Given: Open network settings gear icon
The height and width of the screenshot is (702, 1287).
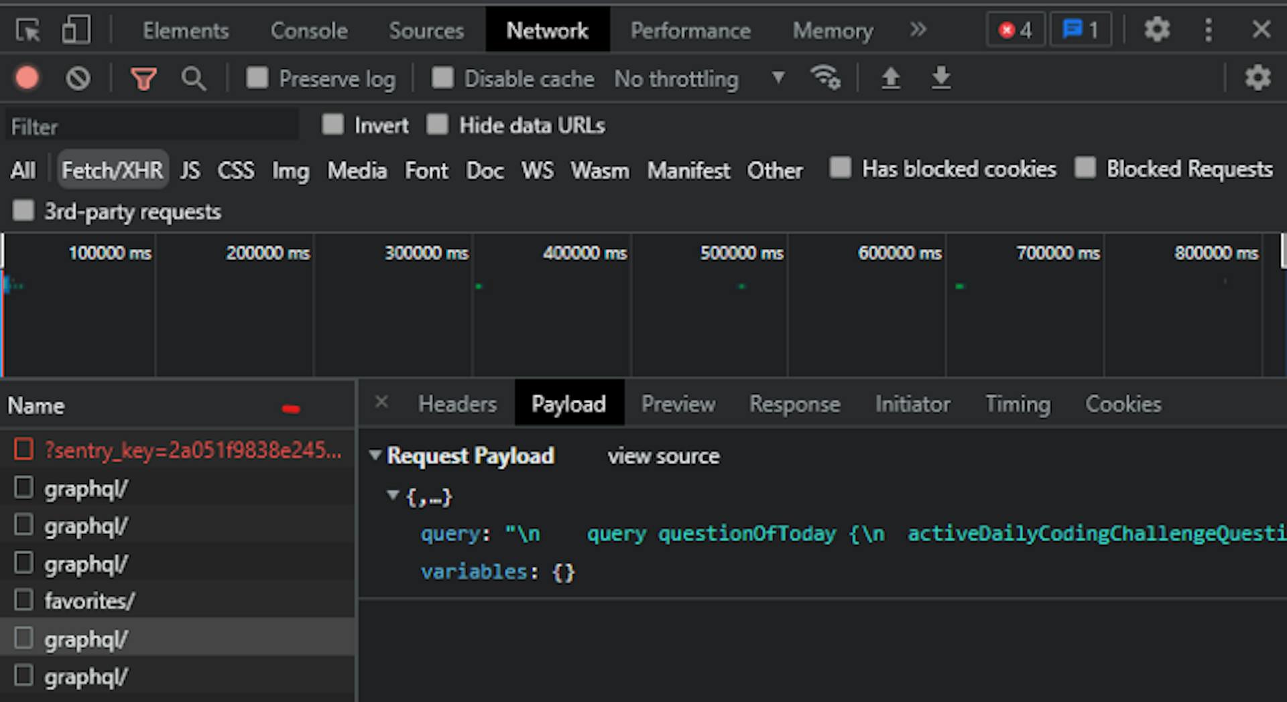Looking at the screenshot, I should click(1258, 78).
